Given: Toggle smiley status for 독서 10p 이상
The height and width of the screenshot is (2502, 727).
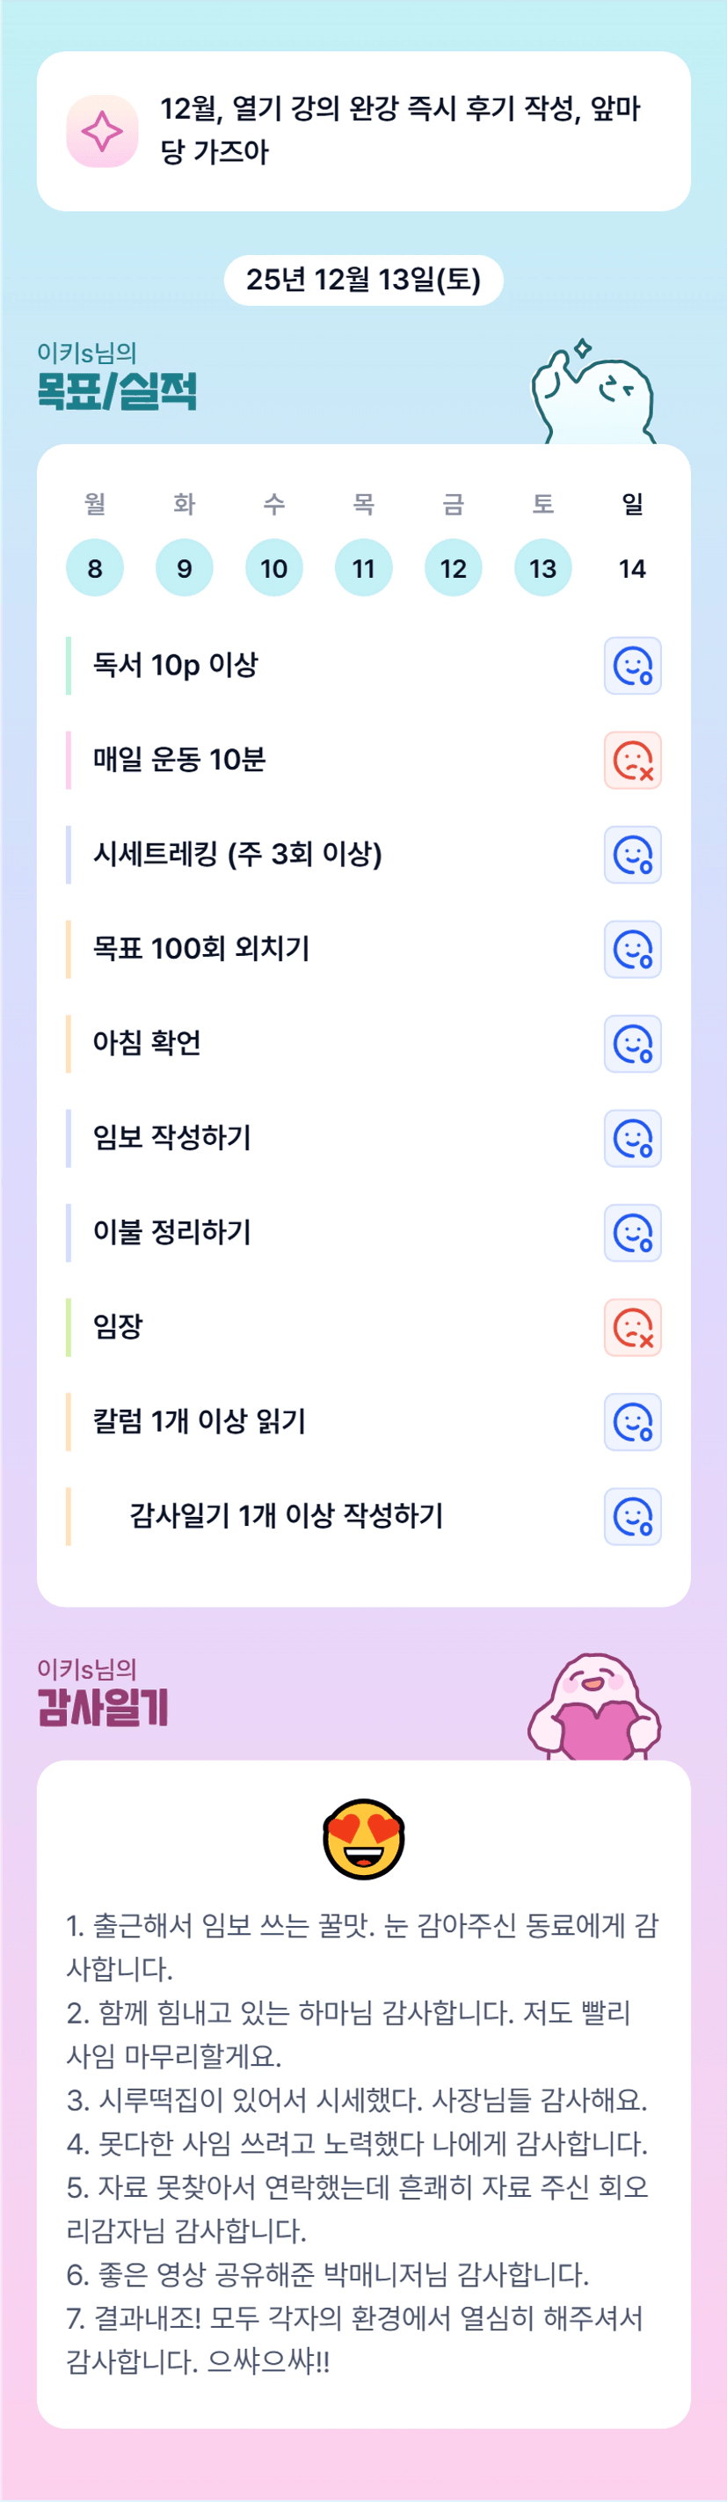Looking at the screenshot, I should (633, 667).
